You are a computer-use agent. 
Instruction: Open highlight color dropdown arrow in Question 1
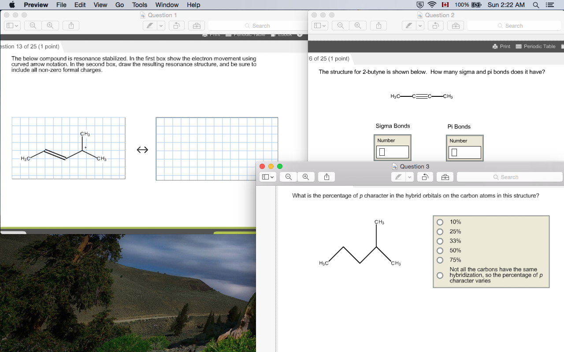161,26
